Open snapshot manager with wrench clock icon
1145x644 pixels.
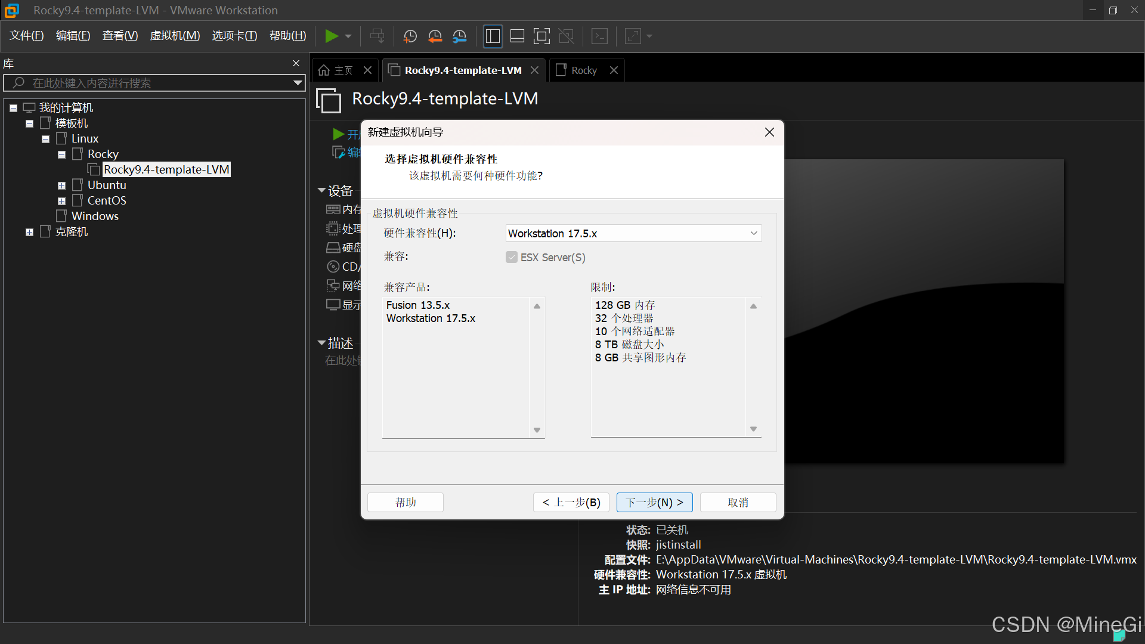tap(459, 36)
